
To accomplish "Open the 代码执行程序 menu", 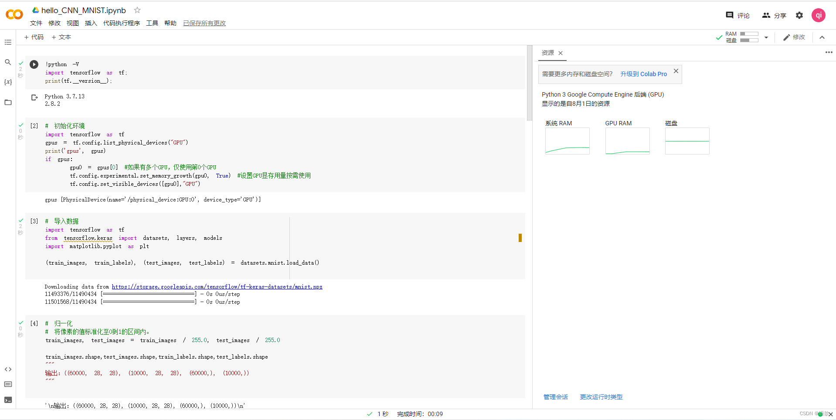I will coord(122,23).
